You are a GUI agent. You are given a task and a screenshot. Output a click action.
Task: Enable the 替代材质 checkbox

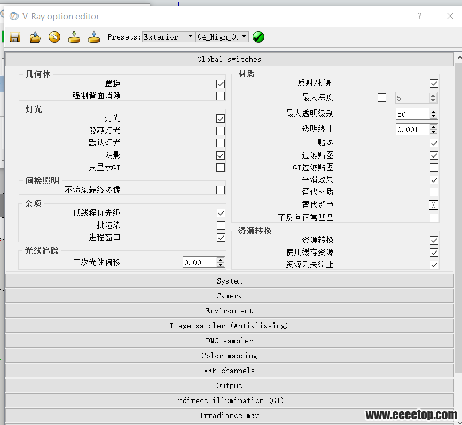(434, 192)
